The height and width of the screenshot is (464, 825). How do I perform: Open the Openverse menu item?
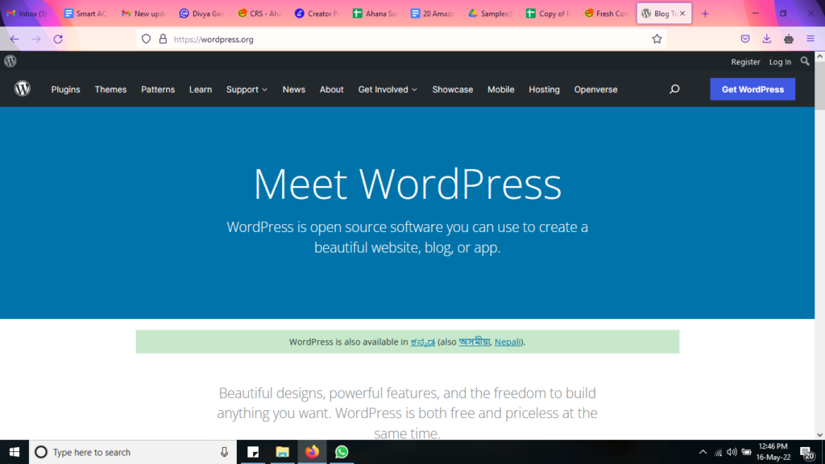click(595, 89)
